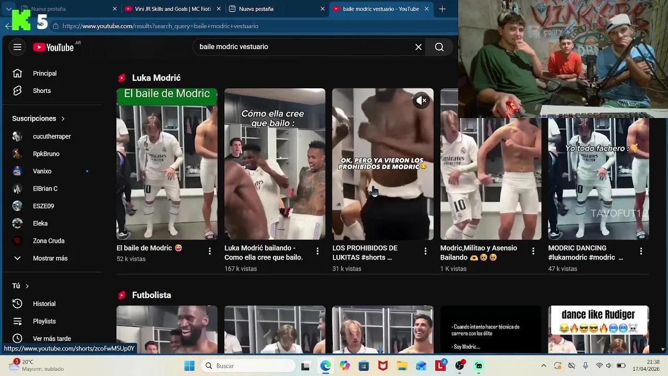Open options for LOS PROHIBIDOS DE LUKITAS short
The image size is (668, 376).
[425, 251]
